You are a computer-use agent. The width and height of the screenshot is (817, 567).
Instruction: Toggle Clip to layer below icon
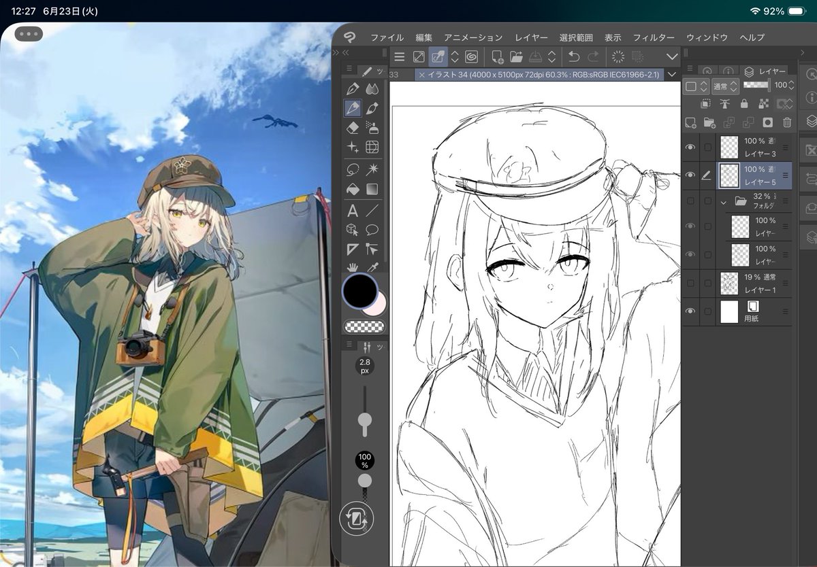pyautogui.click(x=705, y=103)
